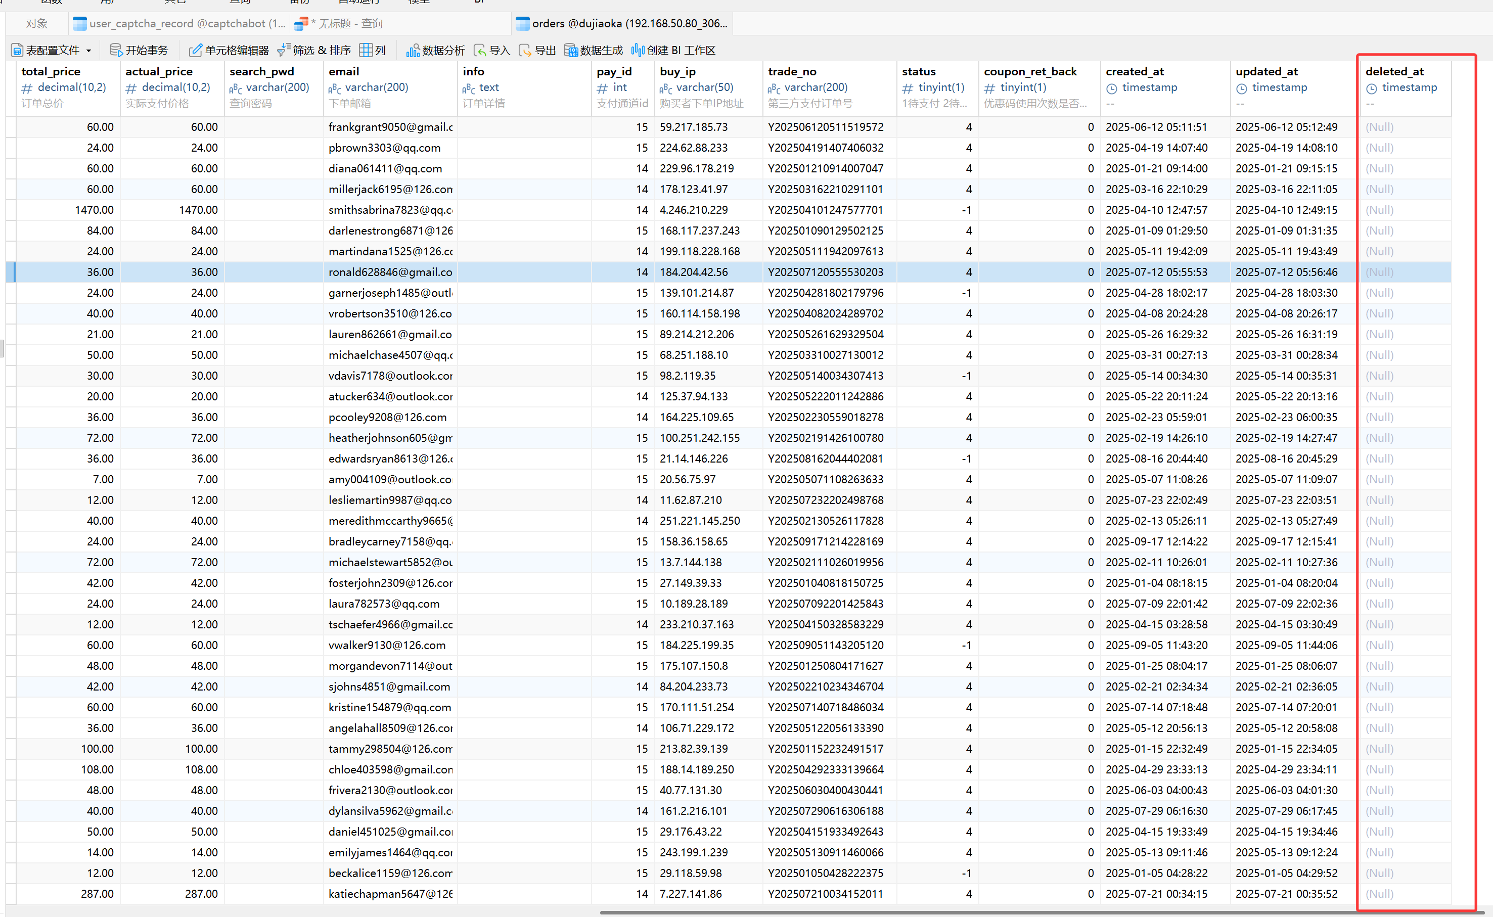Select trade_no cell Y202504101247577701
Screen dimensions: 1493x917
click(x=825, y=210)
